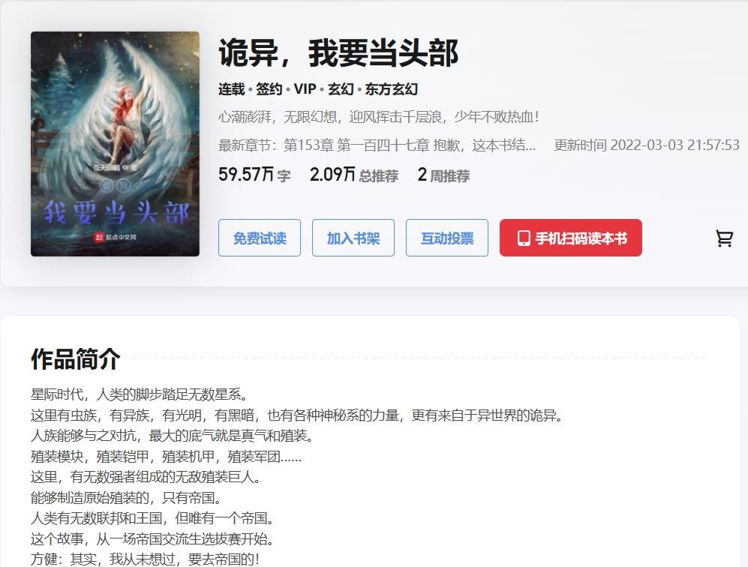748x567 pixels.
Task: Click the book title 诡异，我要当头部
Action: (x=338, y=53)
